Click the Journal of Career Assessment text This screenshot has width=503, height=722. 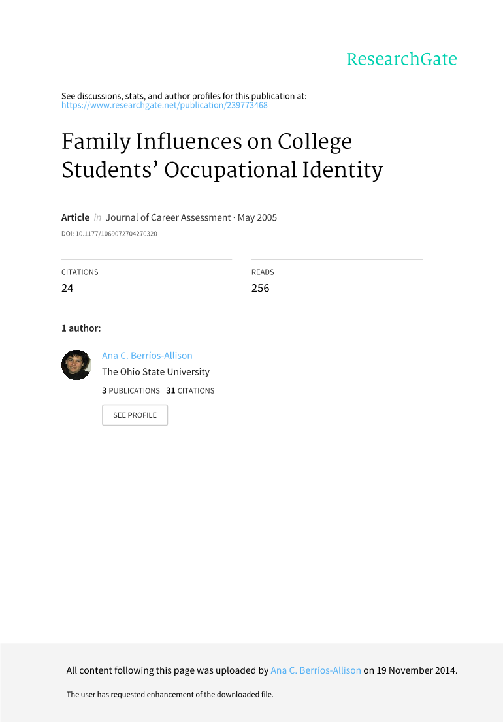click(168, 217)
